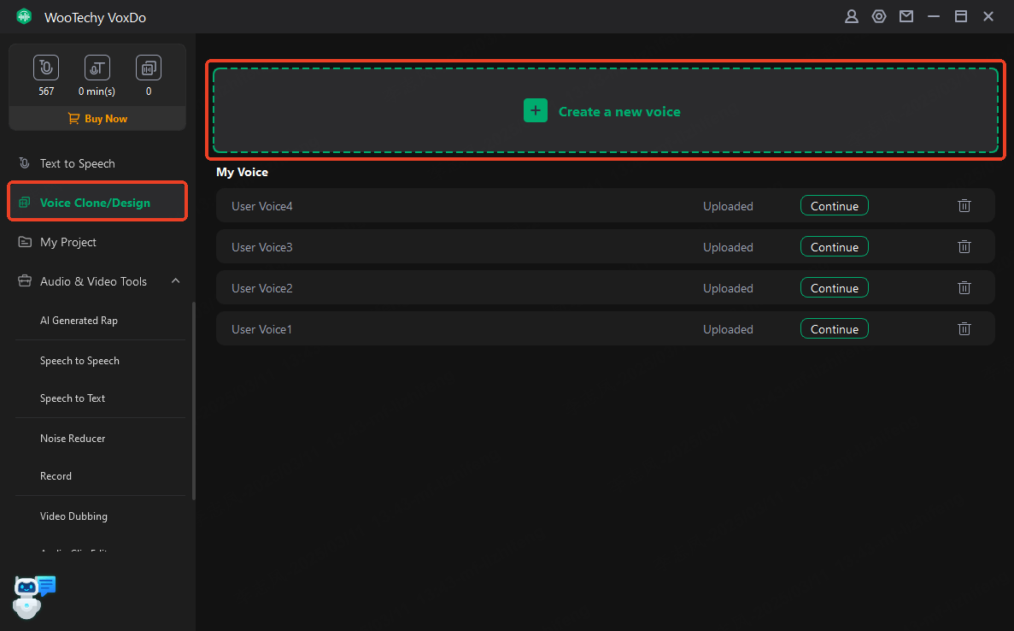Select Voice Clone/Design in sidebar
Viewport: 1014px width, 631px height.
pos(95,203)
